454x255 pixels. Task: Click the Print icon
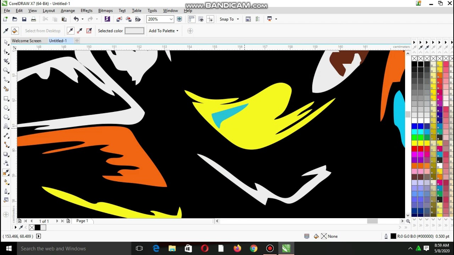click(x=33, y=19)
